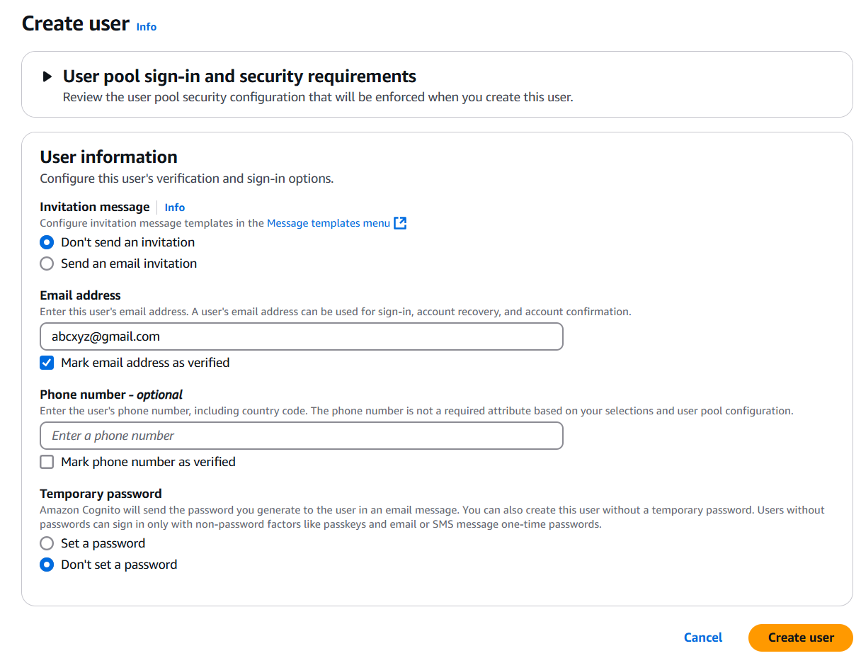Click the User pool sign-in requirements heading
The height and width of the screenshot is (663, 861).
pyautogui.click(x=239, y=76)
